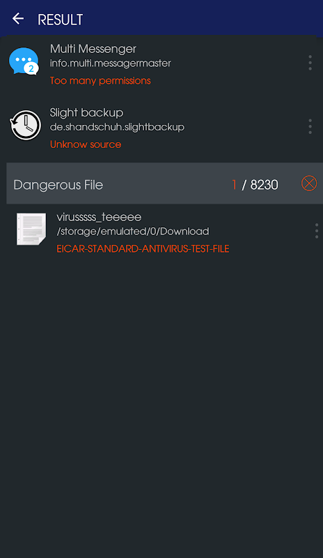This screenshot has height=558, width=323.
Task: Open the three-dot options menu for Slight backup
Action: point(310,126)
